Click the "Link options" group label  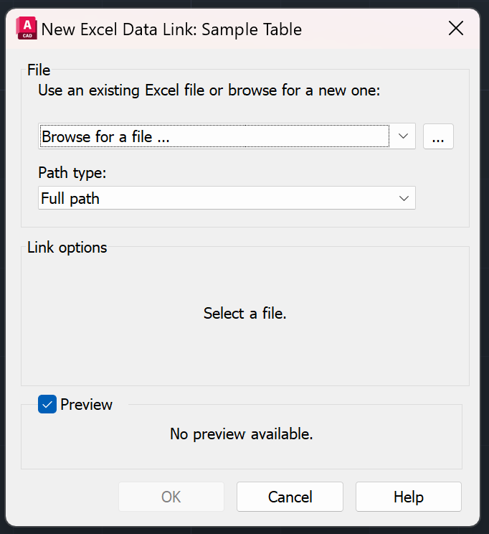pyautogui.click(x=67, y=248)
